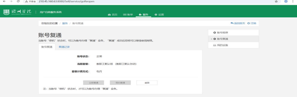Click the 您现在的位置 breadcrumb label
The image size is (297, 97).
pyautogui.click(x=49, y=23)
